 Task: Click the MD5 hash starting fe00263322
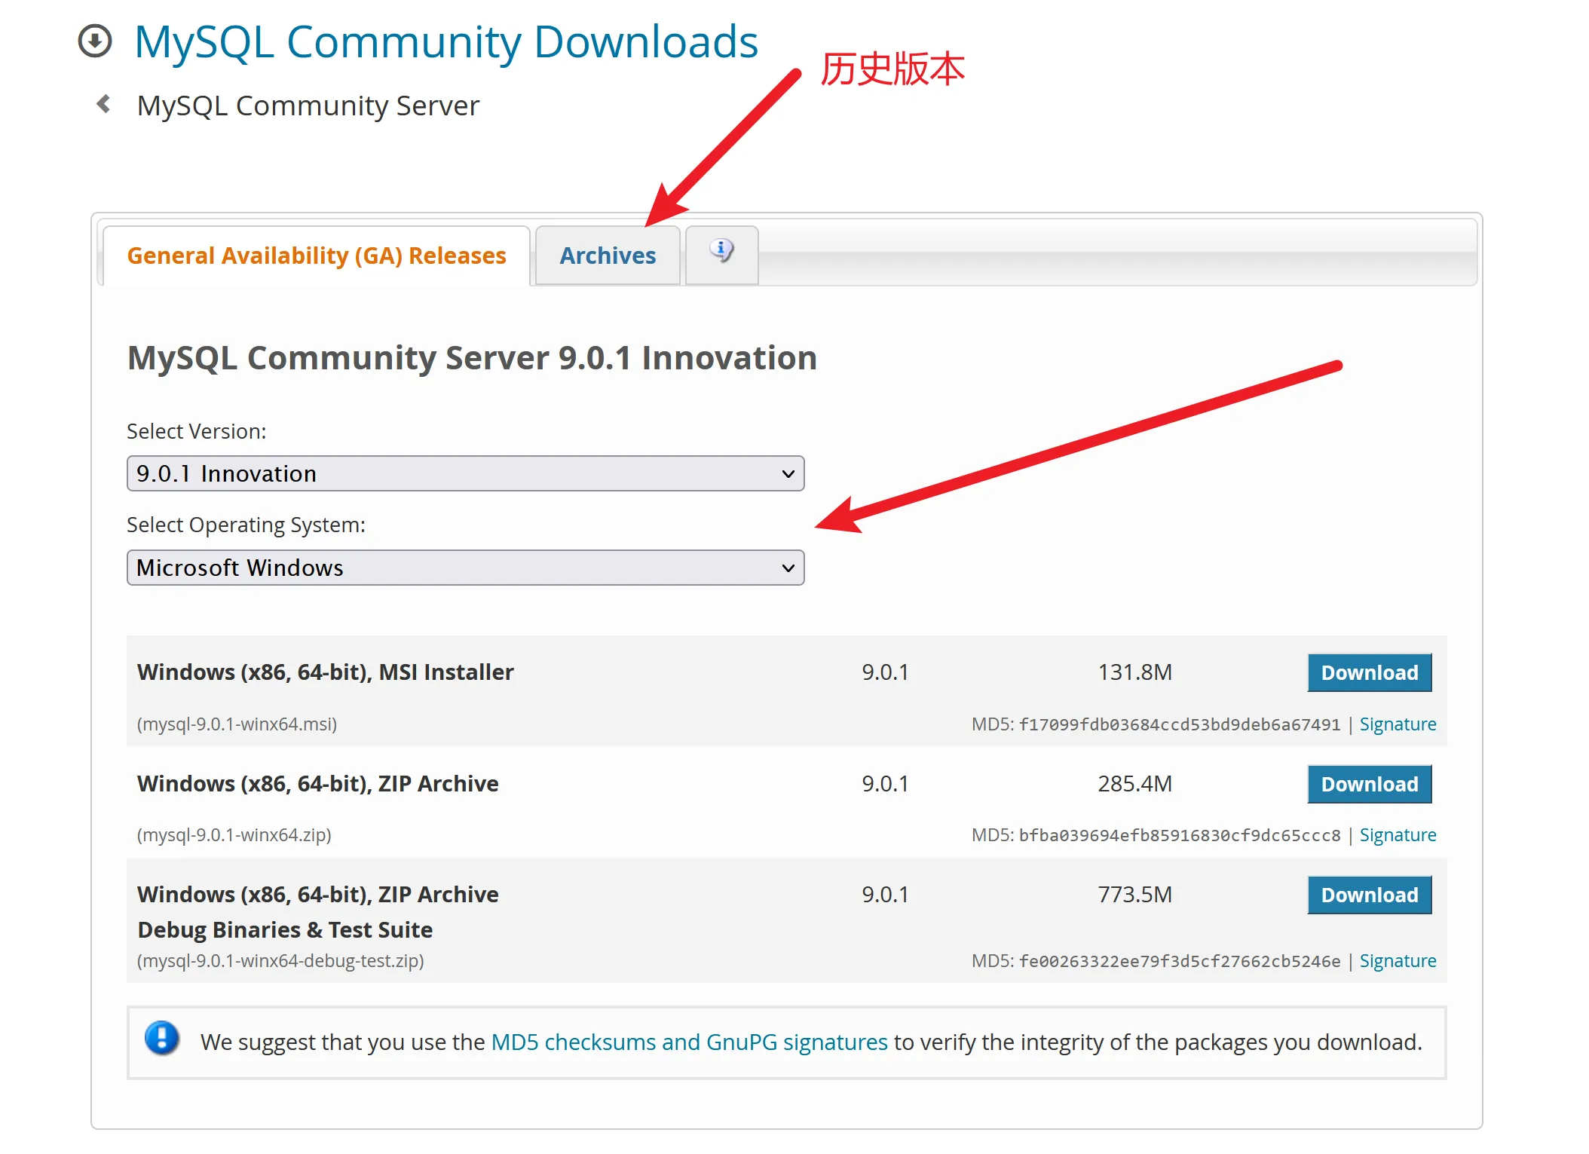click(x=1179, y=961)
